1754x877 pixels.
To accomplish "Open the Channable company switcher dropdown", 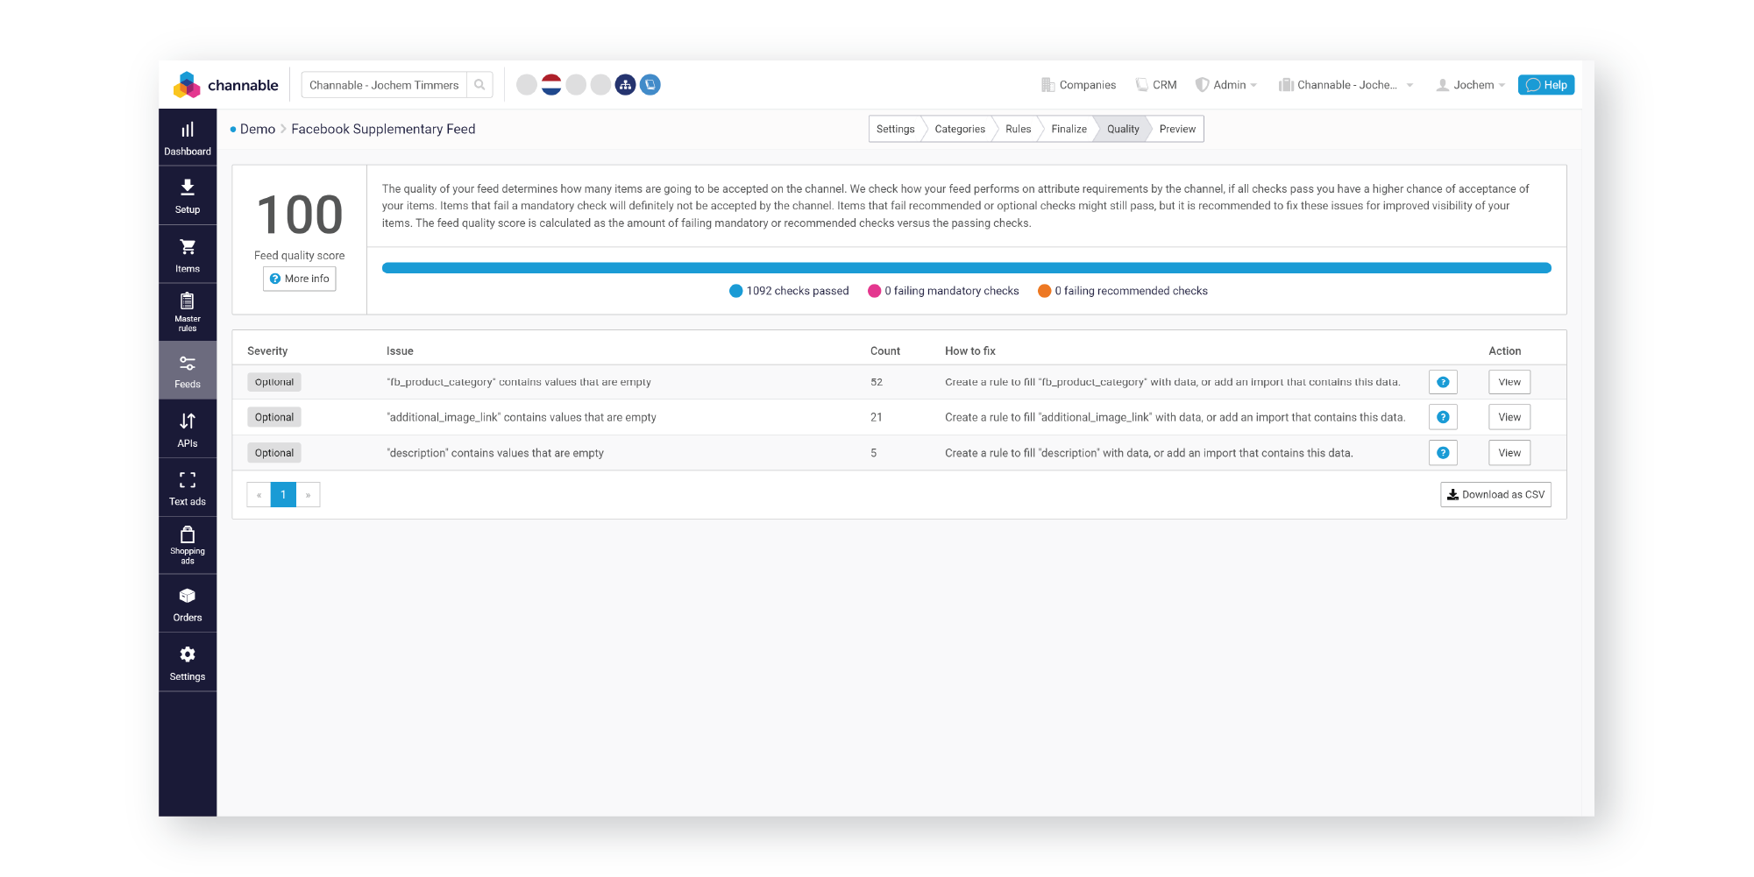I will point(1345,84).
